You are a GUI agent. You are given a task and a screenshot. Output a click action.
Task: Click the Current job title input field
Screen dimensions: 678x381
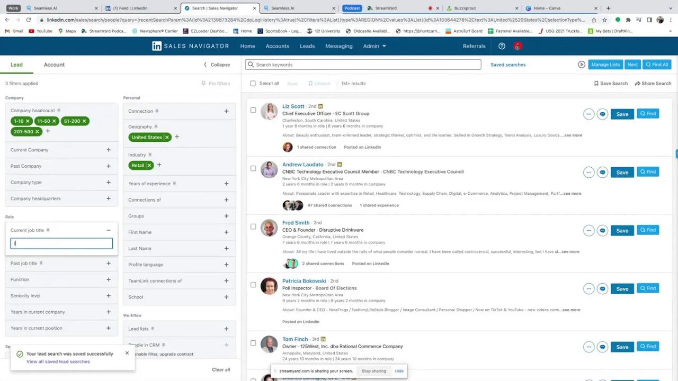pyautogui.click(x=61, y=243)
